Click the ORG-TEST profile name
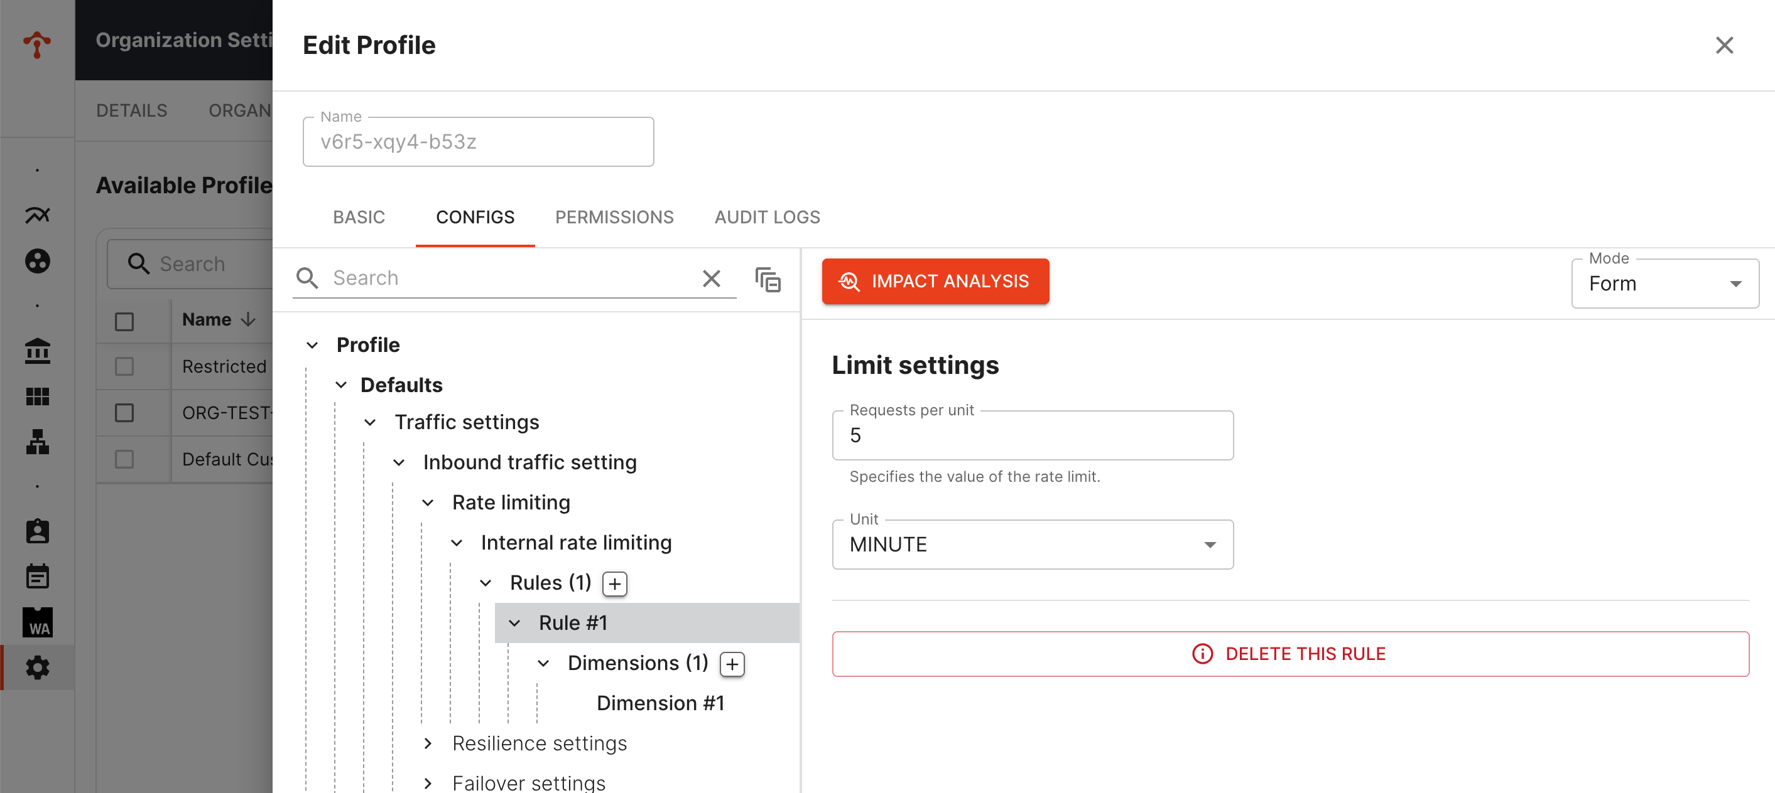Viewport: 1775px width, 793px height. (227, 413)
